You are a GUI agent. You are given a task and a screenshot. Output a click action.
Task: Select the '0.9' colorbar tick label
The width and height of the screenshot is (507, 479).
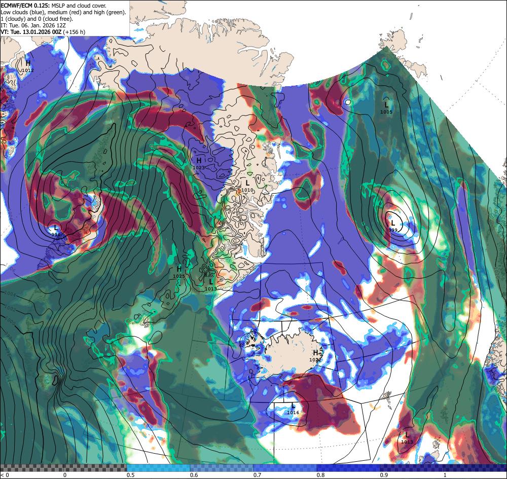tap(384, 475)
